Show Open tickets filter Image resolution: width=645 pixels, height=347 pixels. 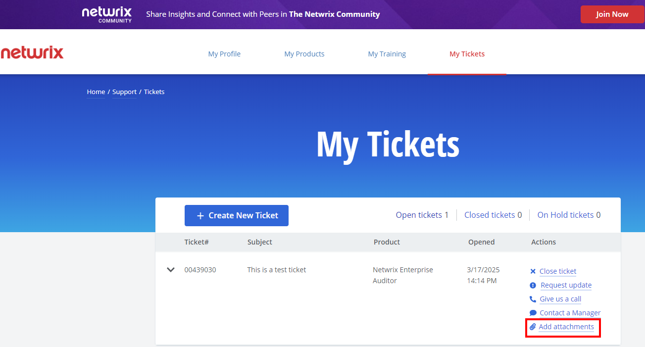coord(422,215)
